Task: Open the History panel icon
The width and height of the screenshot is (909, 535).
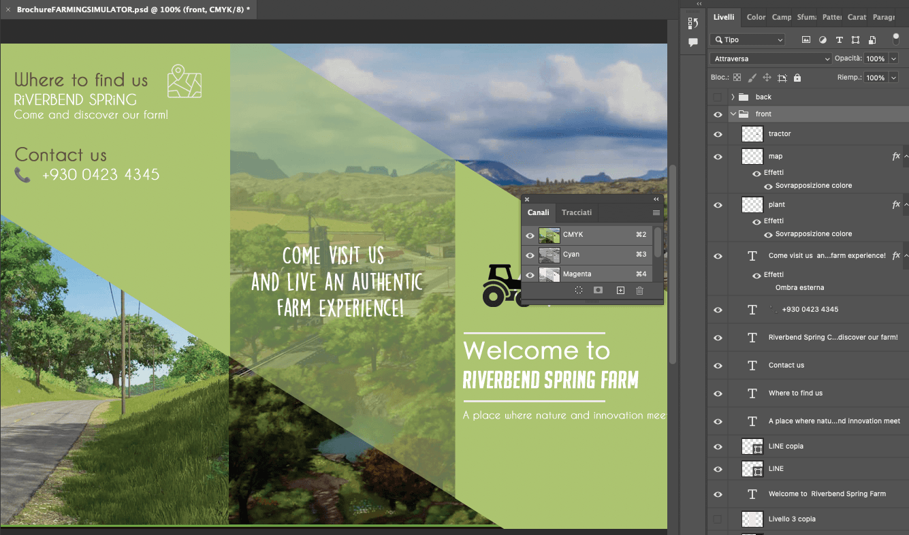Action: click(x=693, y=23)
